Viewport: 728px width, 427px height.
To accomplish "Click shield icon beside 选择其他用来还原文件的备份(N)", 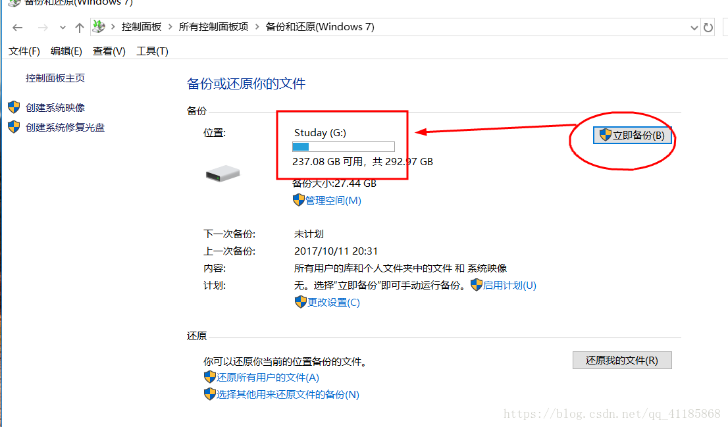I will point(210,394).
